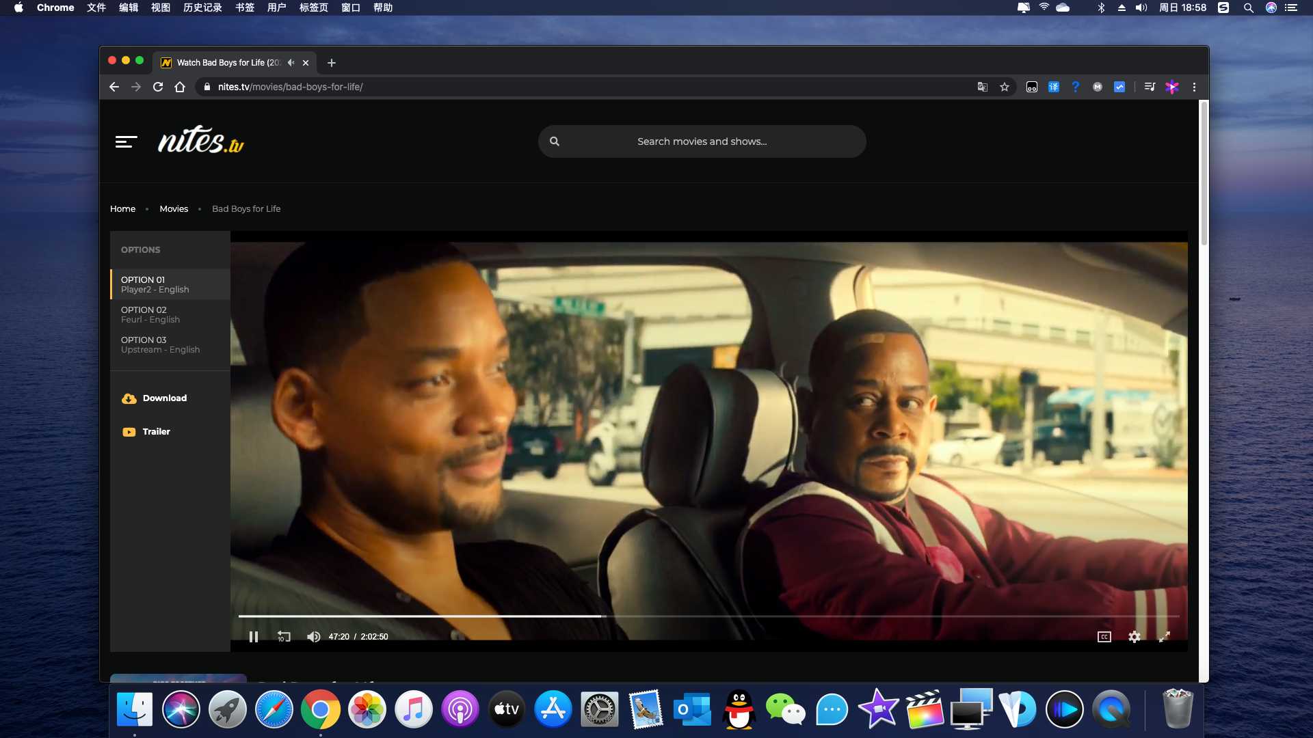Open the Bluetooth menu bar icon
Image resolution: width=1313 pixels, height=738 pixels.
[1101, 8]
